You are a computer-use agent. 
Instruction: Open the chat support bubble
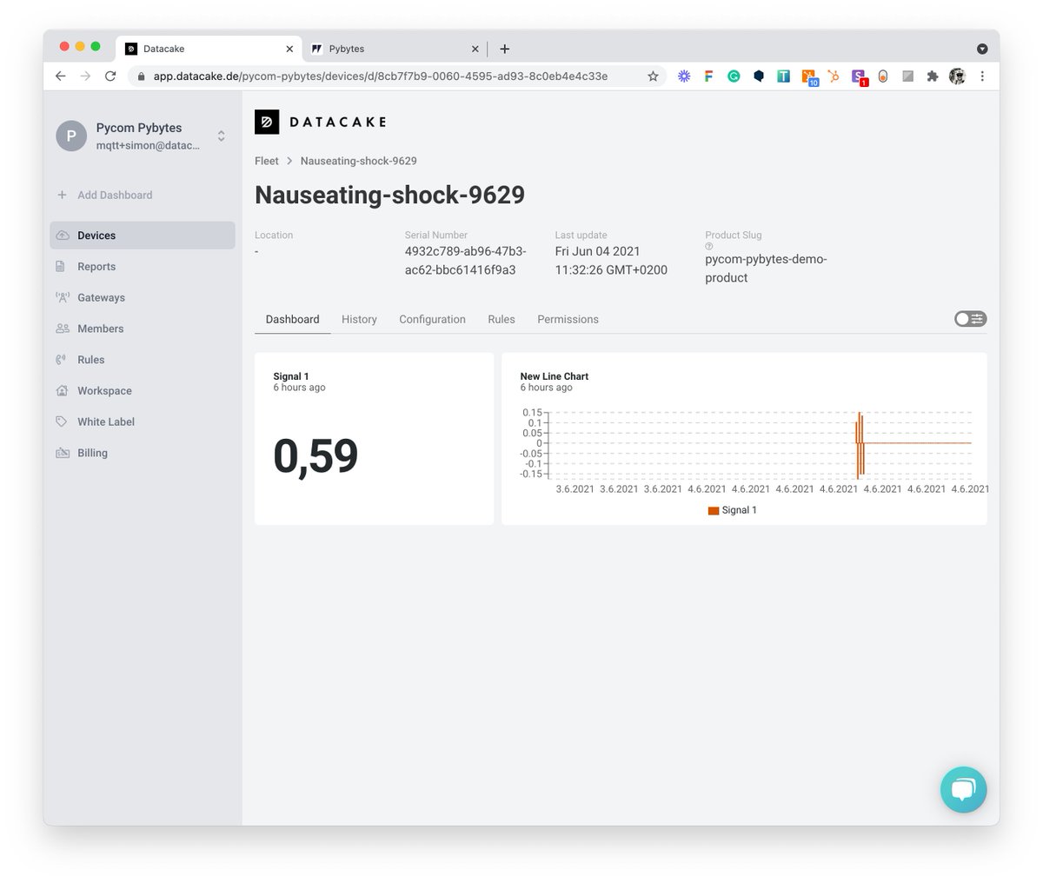click(x=963, y=789)
